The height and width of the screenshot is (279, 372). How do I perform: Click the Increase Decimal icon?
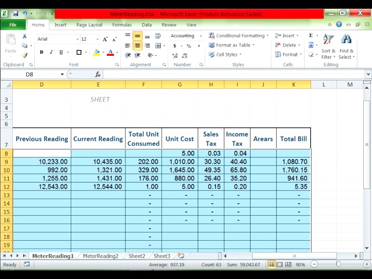tap(175, 56)
